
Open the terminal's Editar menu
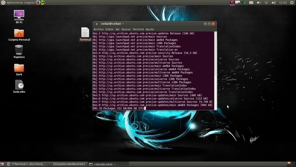[109, 29]
